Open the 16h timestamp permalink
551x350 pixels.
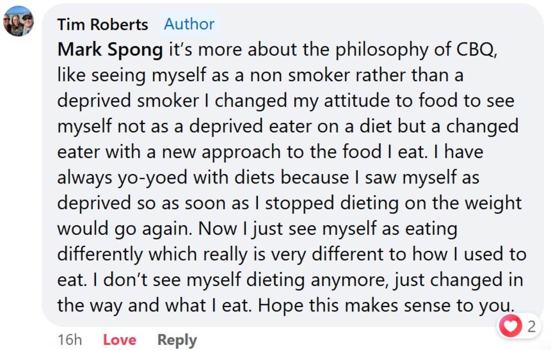tap(69, 340)
